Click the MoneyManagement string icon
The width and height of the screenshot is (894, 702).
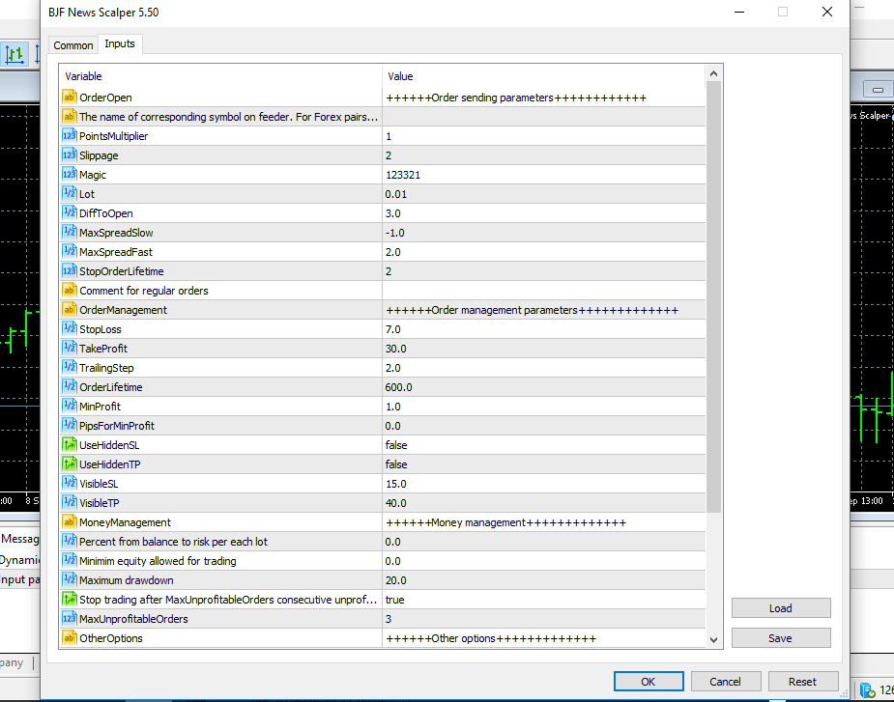click(x=69, y=522)
